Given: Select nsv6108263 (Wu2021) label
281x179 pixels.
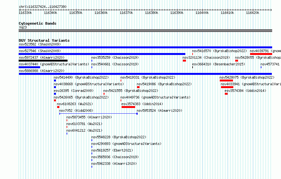Looking at the screenshot, I should click(x=75, y=104).
